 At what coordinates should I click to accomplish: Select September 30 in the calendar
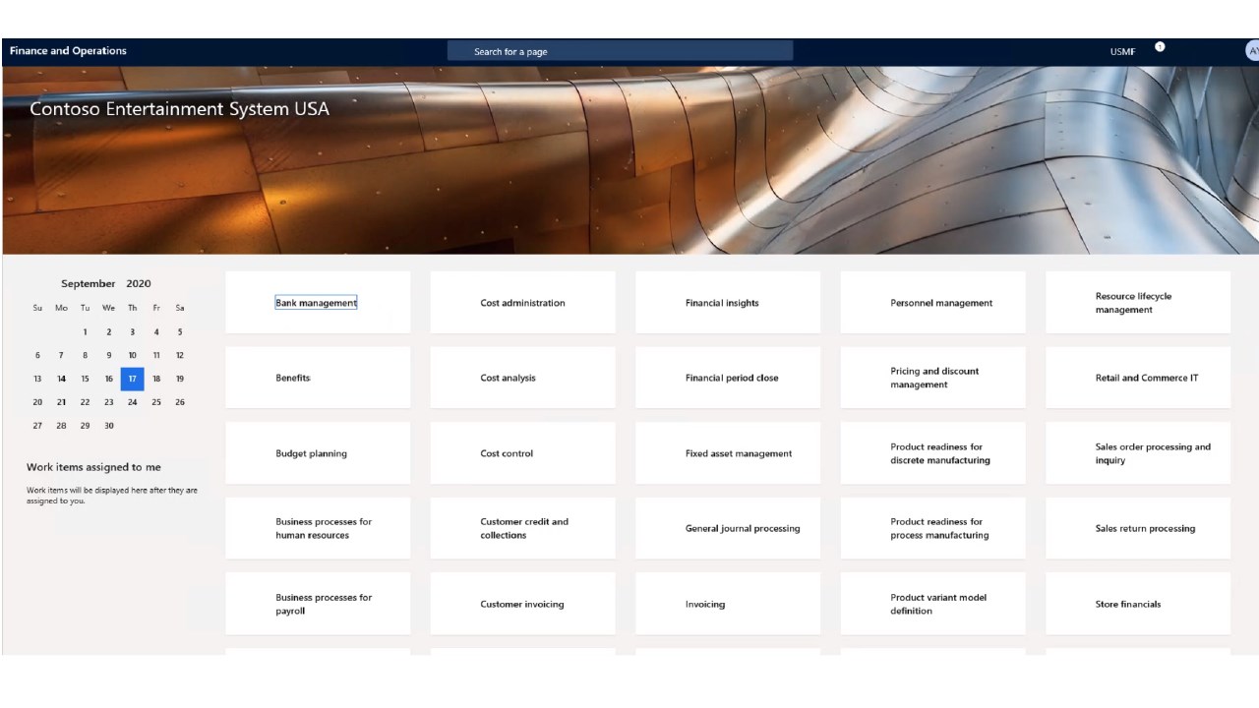point(109,426)
